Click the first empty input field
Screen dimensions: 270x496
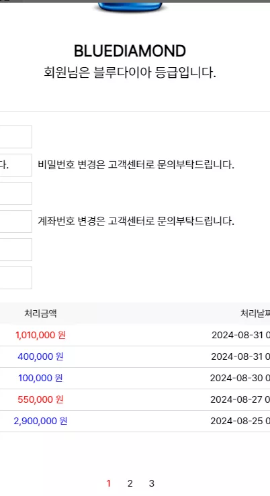pos(16,137)
